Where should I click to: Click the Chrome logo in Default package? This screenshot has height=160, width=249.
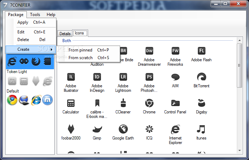coord(12,100)
